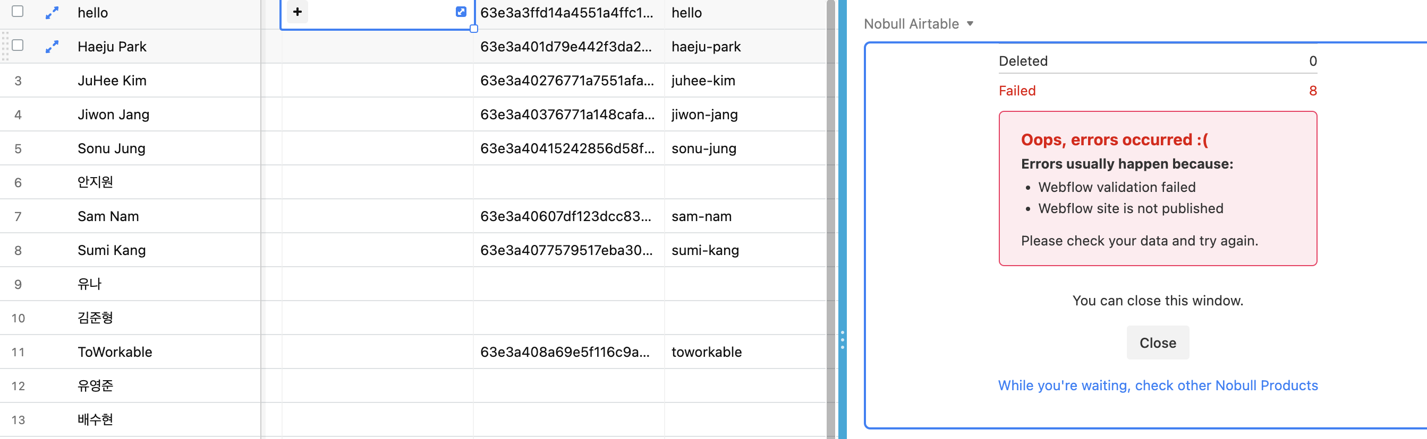Screen dimensions: 1427x439
Task: Click row number 3
Action: [18, 81]
